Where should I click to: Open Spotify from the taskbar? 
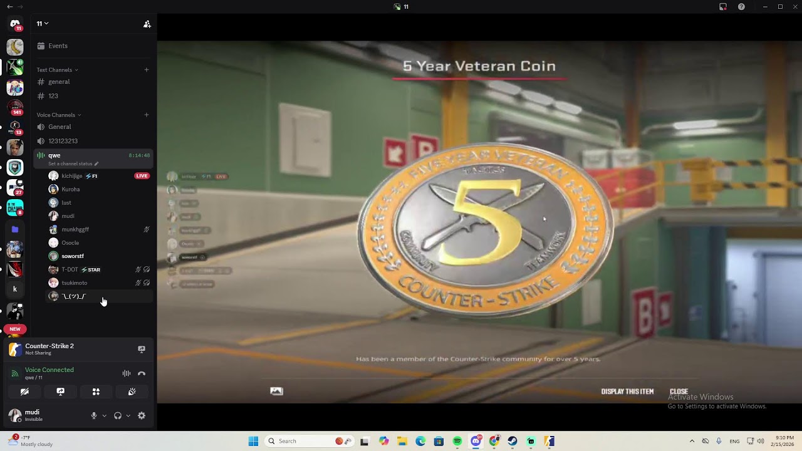click(x=457, y=441)
